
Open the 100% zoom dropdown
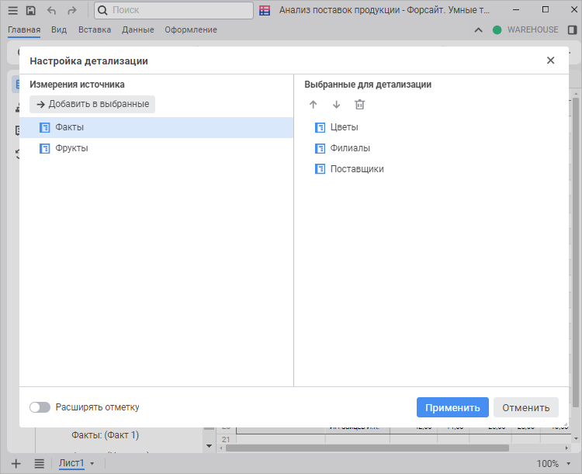tap(552, 464)
